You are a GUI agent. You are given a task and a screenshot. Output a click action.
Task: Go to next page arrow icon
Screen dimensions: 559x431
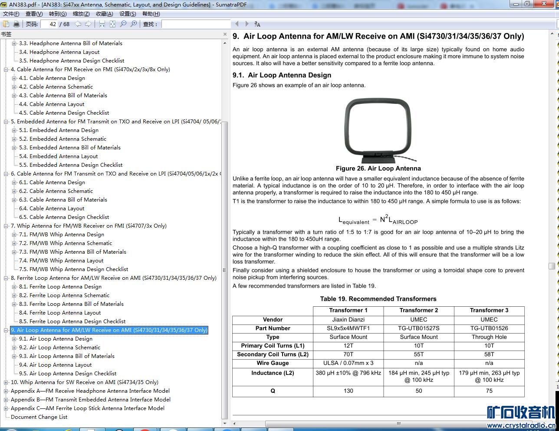88,24
